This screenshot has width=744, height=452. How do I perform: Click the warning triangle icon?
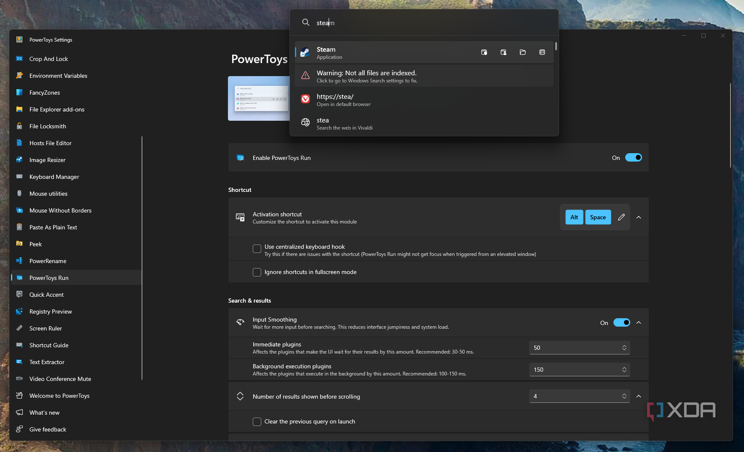[x=305, y=76]
